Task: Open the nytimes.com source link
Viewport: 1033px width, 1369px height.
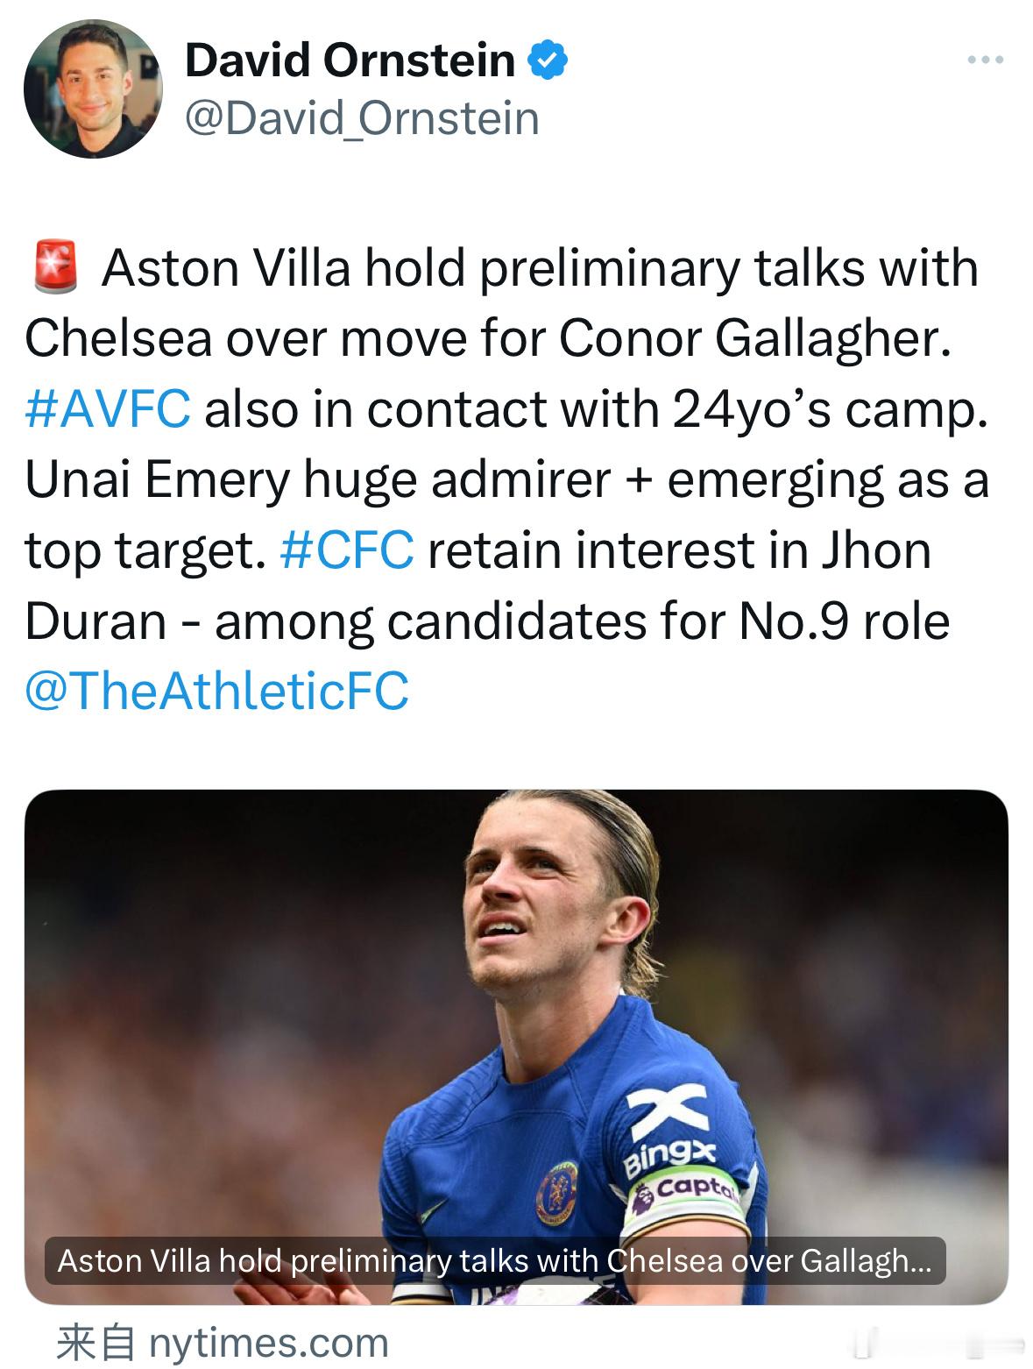Action: pos(223,1343)
